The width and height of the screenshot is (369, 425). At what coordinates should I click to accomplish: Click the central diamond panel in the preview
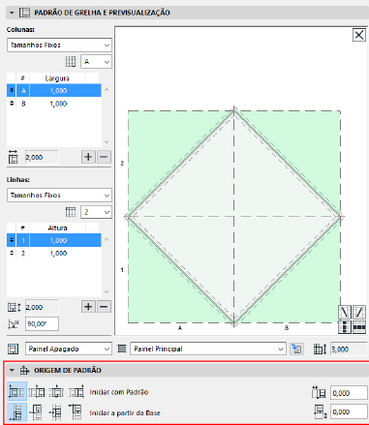[234, 217]
